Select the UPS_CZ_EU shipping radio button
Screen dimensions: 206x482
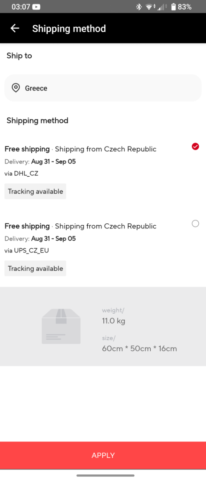195,224
